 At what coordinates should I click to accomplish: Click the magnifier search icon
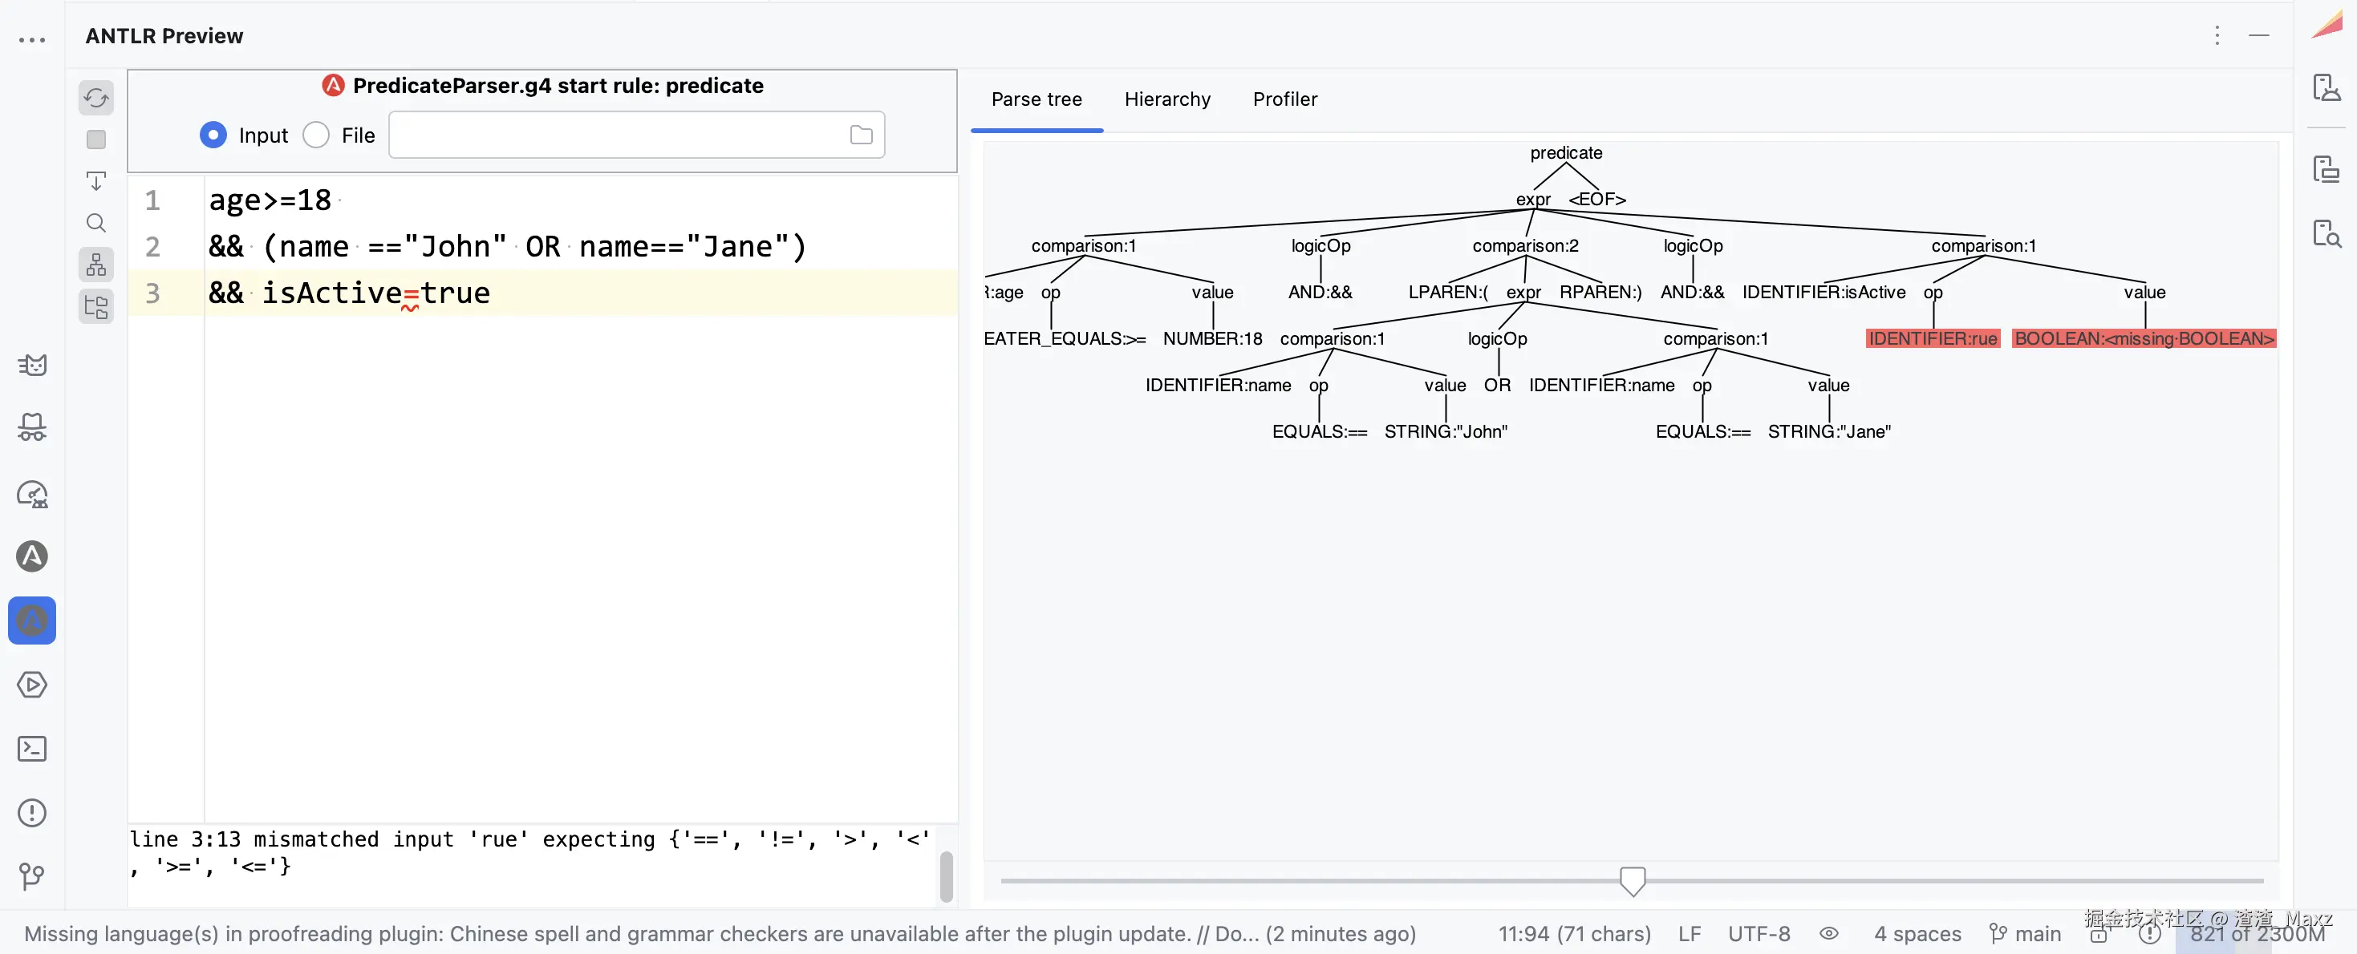pyautogui.click(x=96, y=223)
